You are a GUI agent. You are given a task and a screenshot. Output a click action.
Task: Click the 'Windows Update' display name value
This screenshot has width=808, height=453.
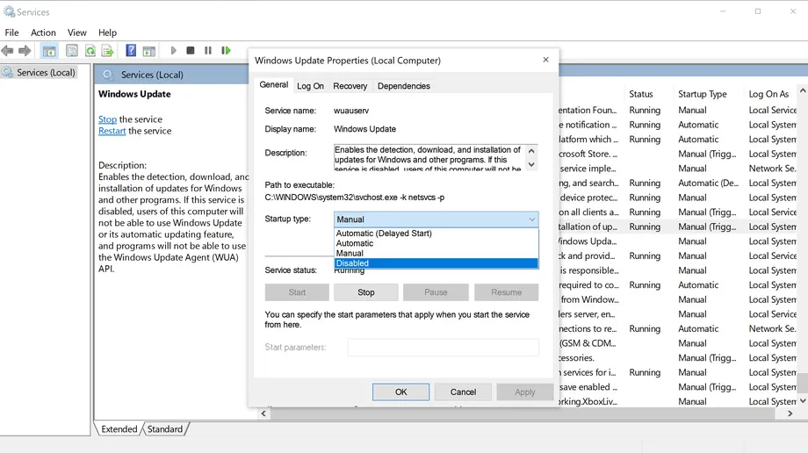(x=364, y=129)
